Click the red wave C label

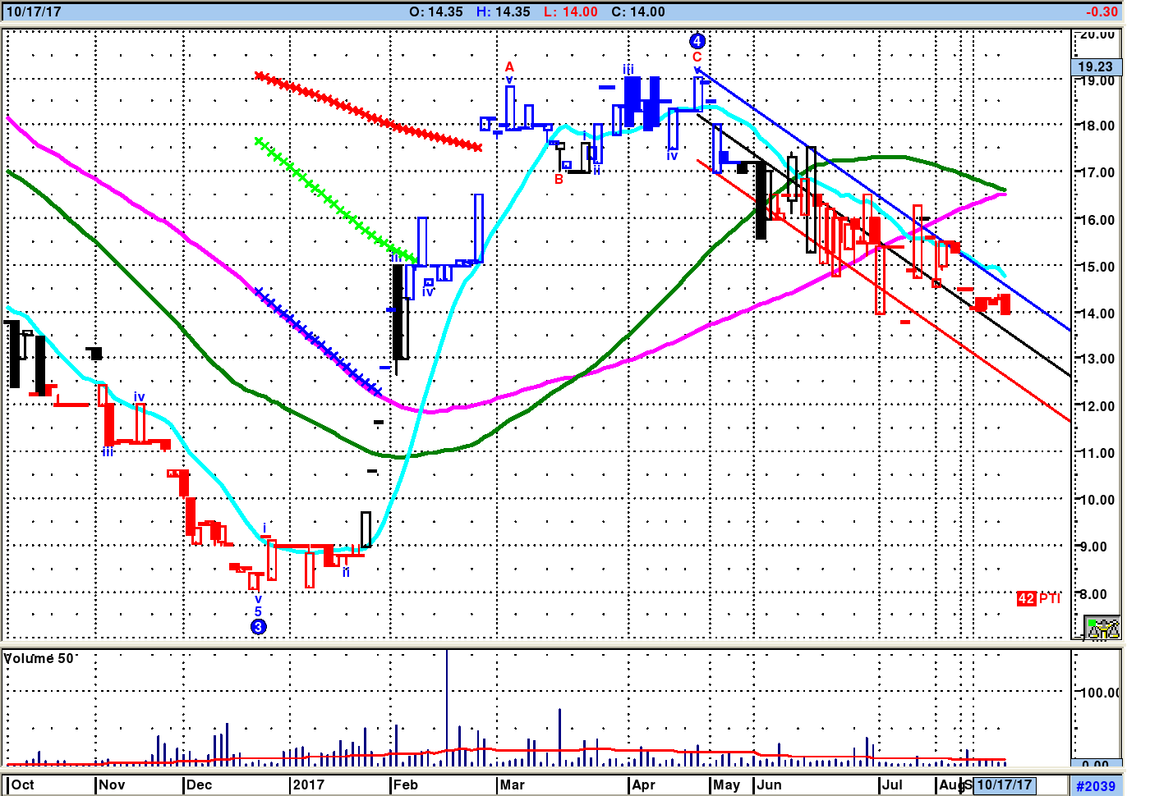tap(697, 57)
